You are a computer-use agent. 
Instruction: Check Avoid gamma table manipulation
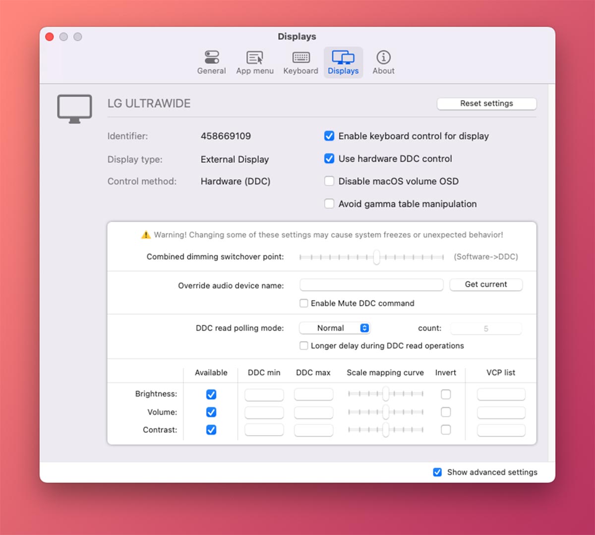pyautogui.click(x=329, y=204)
